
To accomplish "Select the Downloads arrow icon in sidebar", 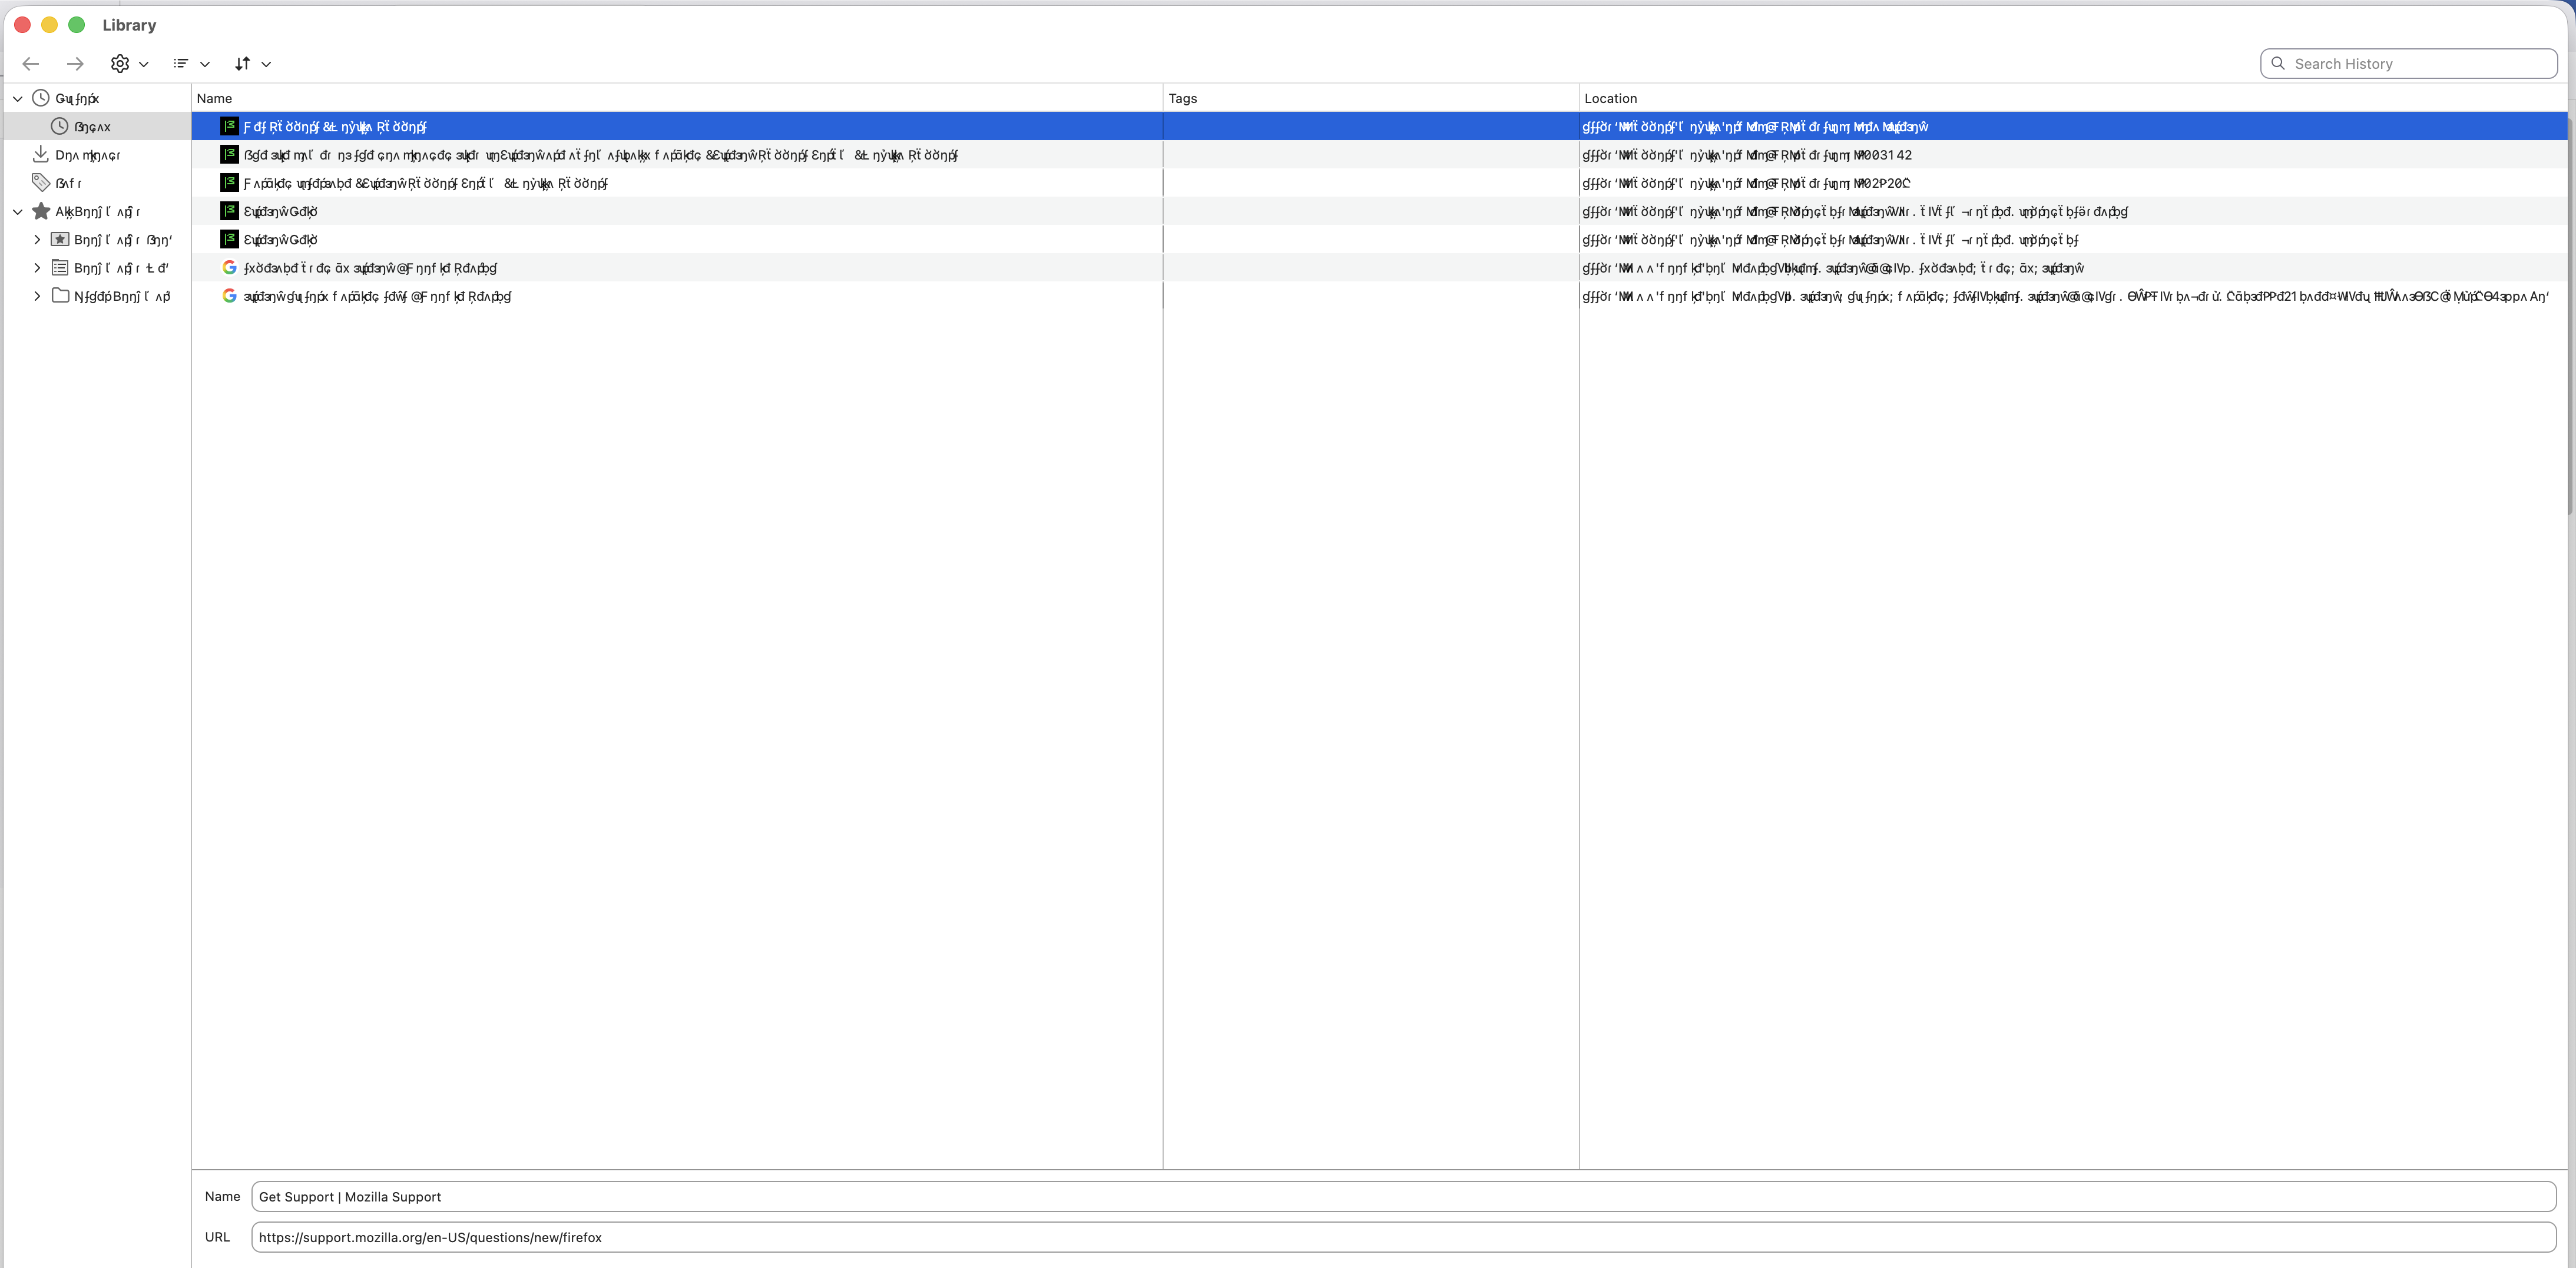I will point(41,155).
